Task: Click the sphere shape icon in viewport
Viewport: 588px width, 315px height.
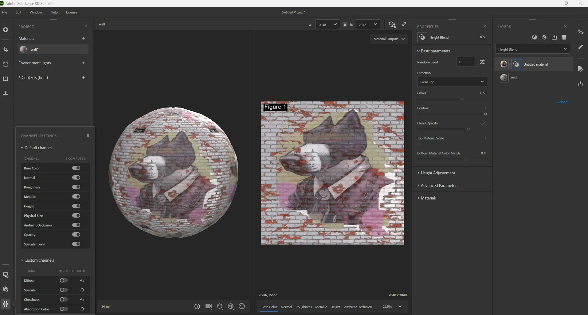Action: (242, 306)
